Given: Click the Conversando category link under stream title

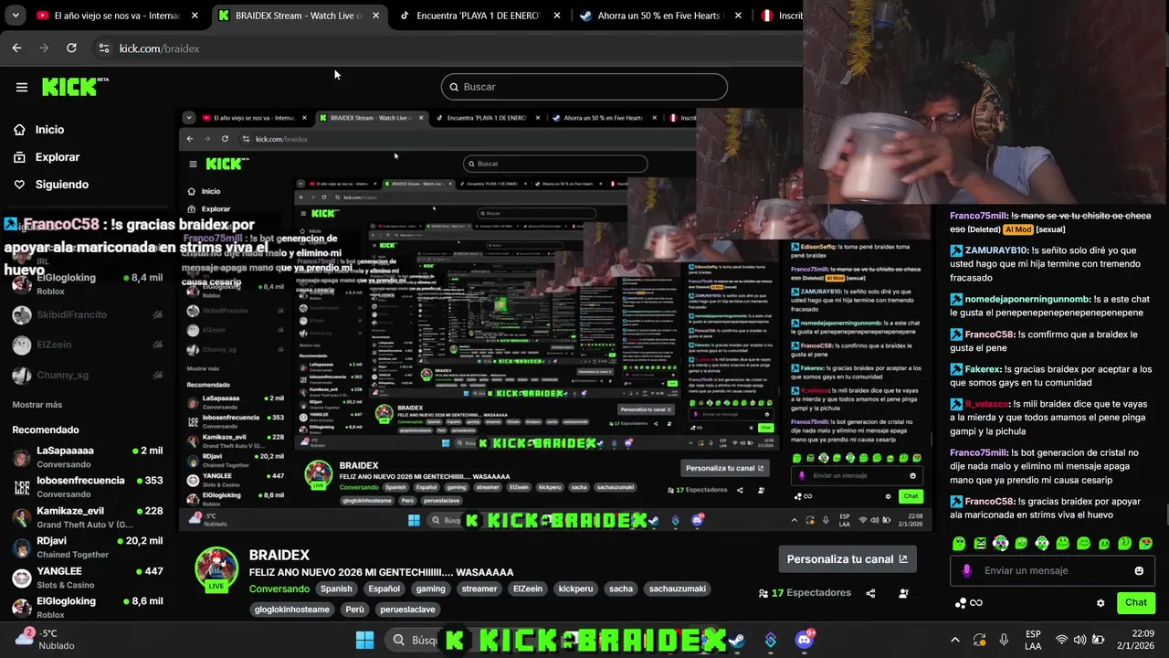Looking at the screenshot, I should pyautogui.click(x=279, y=589).
